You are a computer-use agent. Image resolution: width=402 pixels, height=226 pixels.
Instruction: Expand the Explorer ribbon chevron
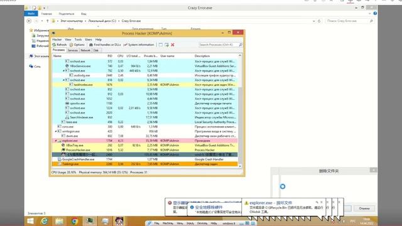tap(369, 14)
